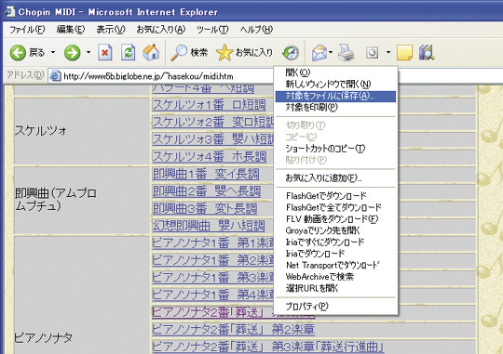
Task: Click the yellow note icon in toolbar
Action: [x=404, y=52]
